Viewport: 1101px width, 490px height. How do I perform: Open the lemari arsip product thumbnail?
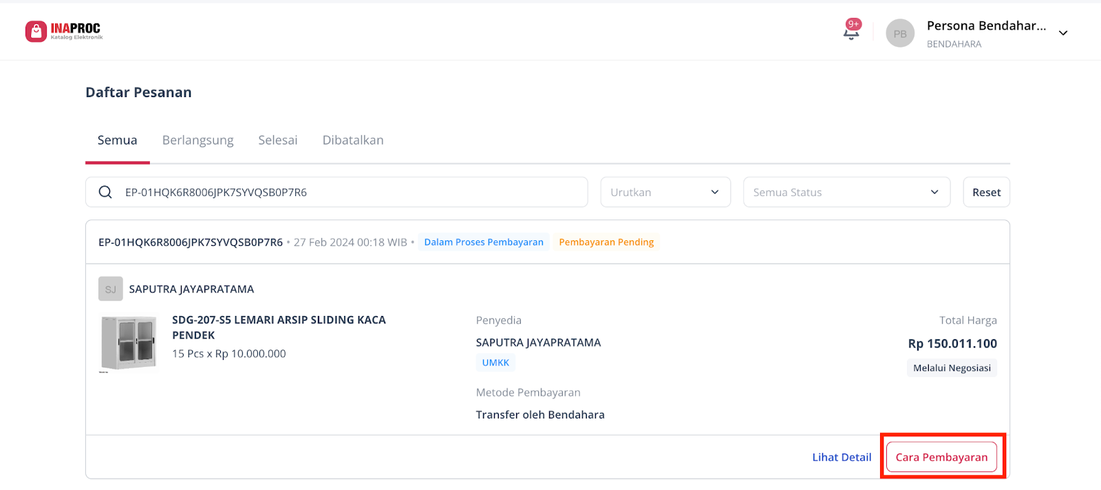point(129,343)
